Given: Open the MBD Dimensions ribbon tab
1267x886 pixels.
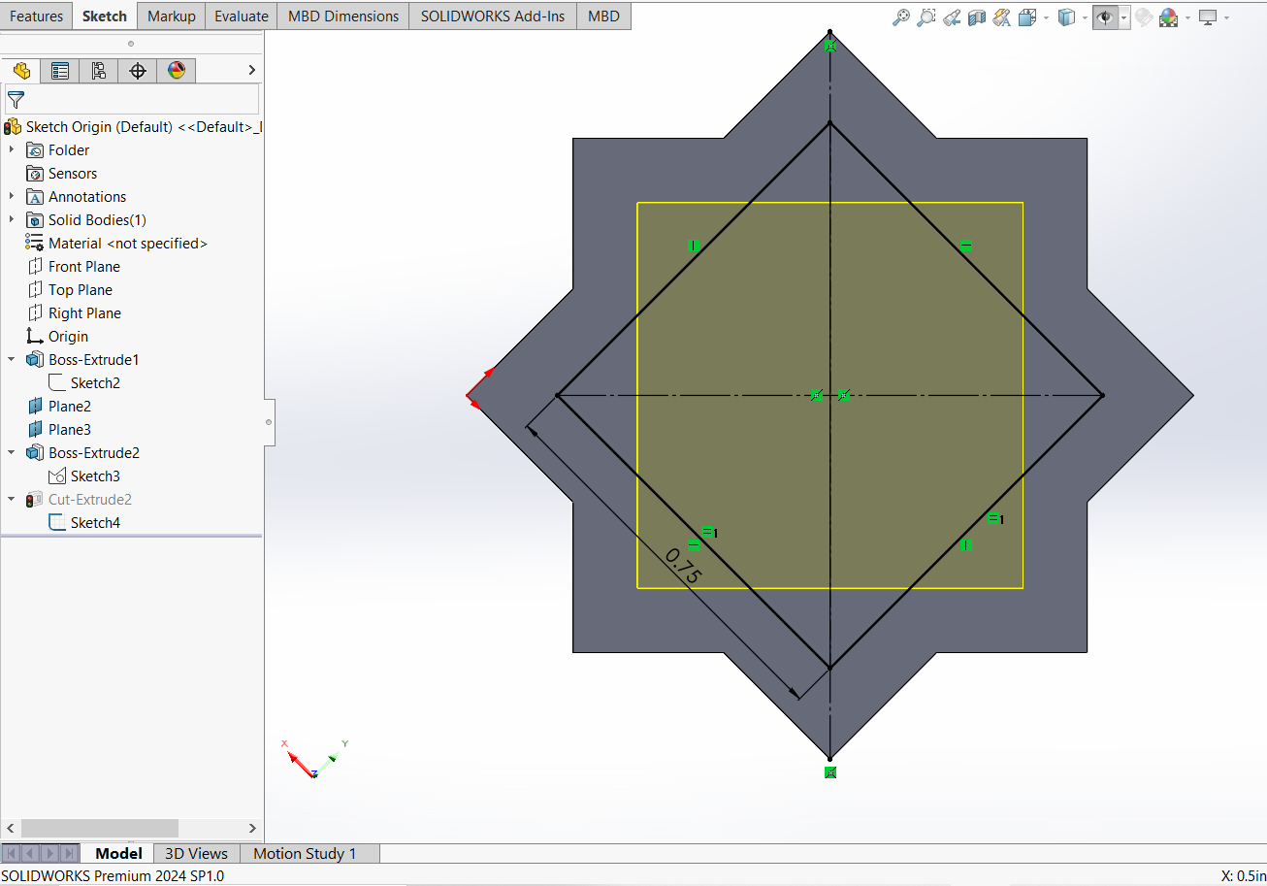Looking at the screenshot, I should click(x=343, y=16).
